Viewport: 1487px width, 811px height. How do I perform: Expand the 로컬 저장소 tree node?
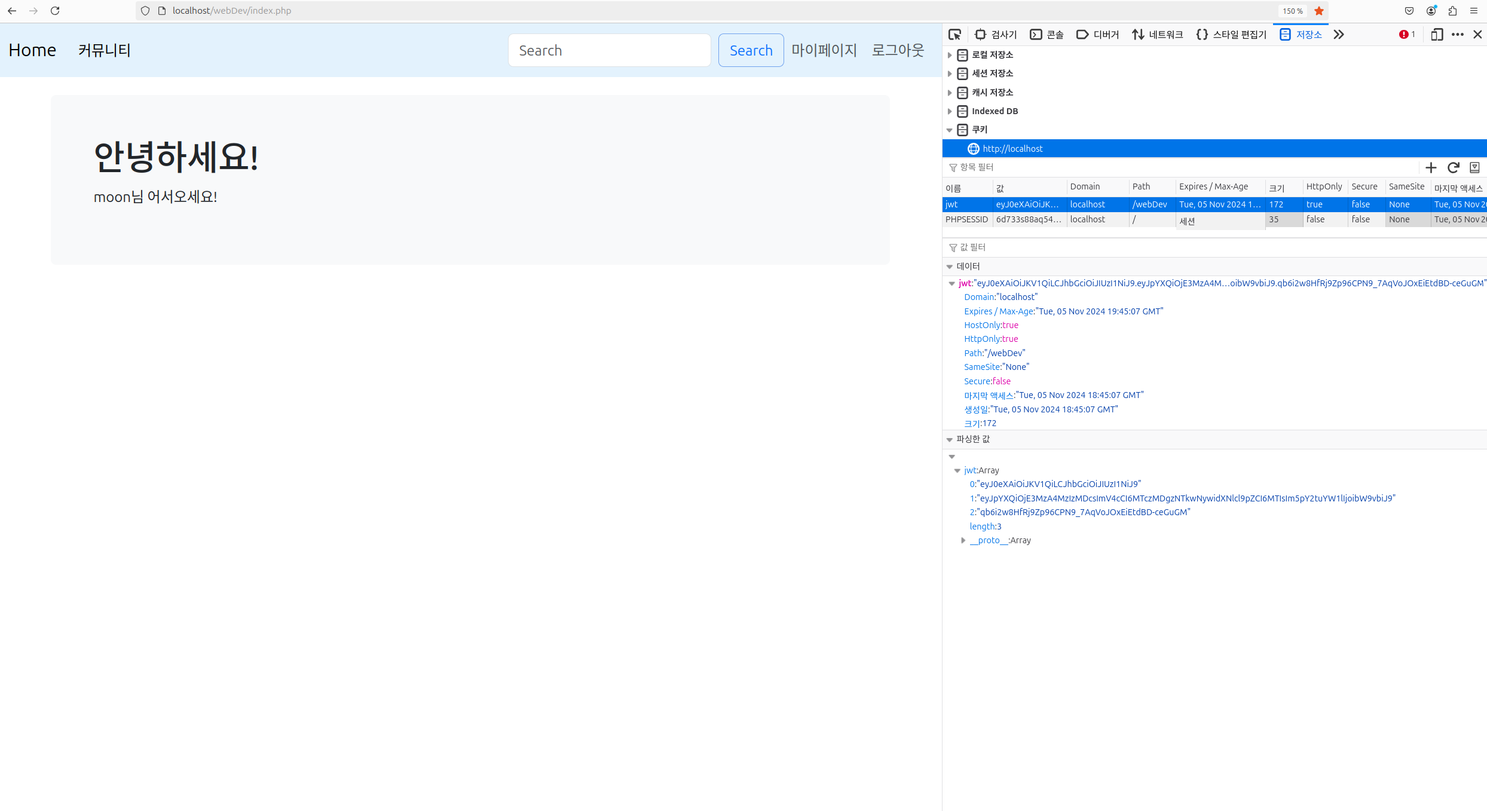point(949,55)
